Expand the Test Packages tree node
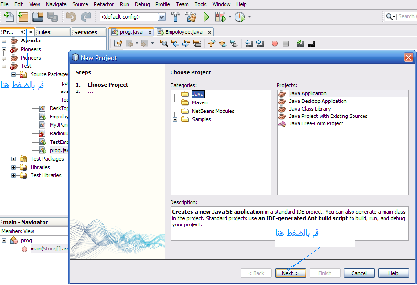The image size is (417, 285). tap(13, 159)
